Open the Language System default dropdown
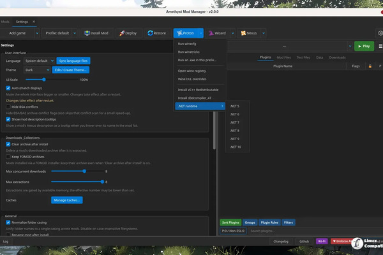The width and height of the screenshot is (383, 255). pyautogui.click(x=39, y=61)
